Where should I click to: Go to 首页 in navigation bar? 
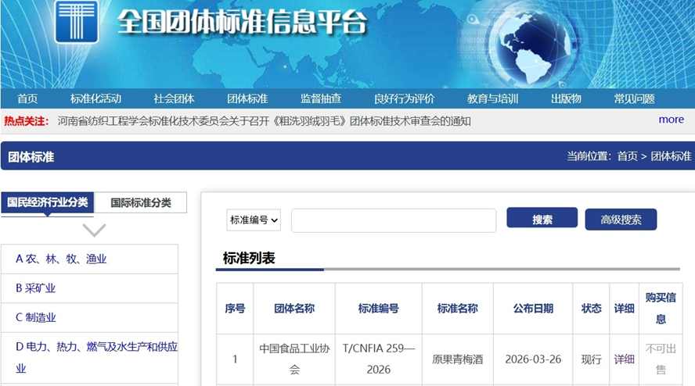pyautogui.click(x=27, y=98)
